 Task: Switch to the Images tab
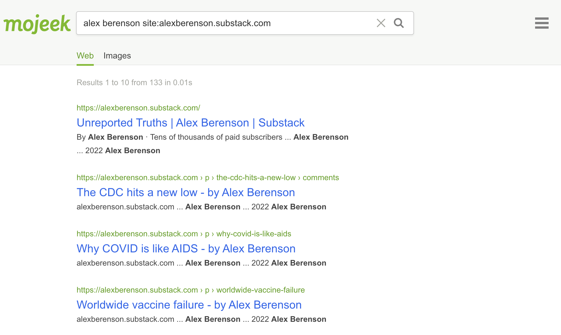tap(117, 56)
